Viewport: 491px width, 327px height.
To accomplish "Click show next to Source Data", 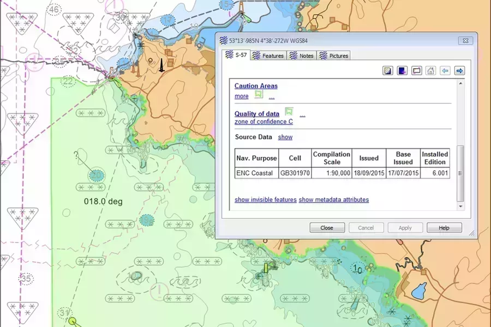I will [285, 137].
